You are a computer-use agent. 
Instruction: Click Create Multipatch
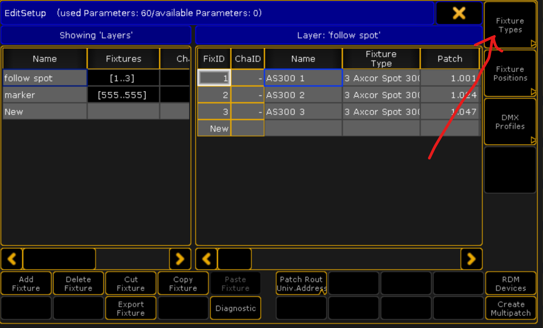510,308
